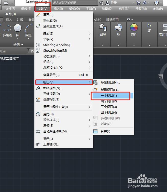Click Join (合并) viewport icon
This screenshot has width=167, height=192.
[x=95, y=131]
